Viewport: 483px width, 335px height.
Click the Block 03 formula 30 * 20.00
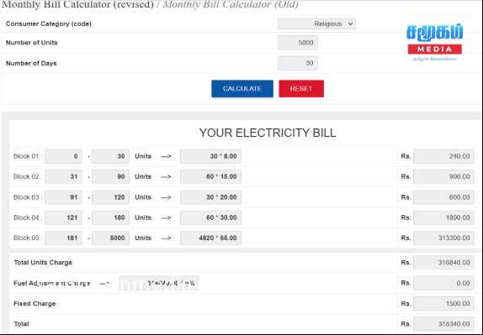tap(210, 197)
